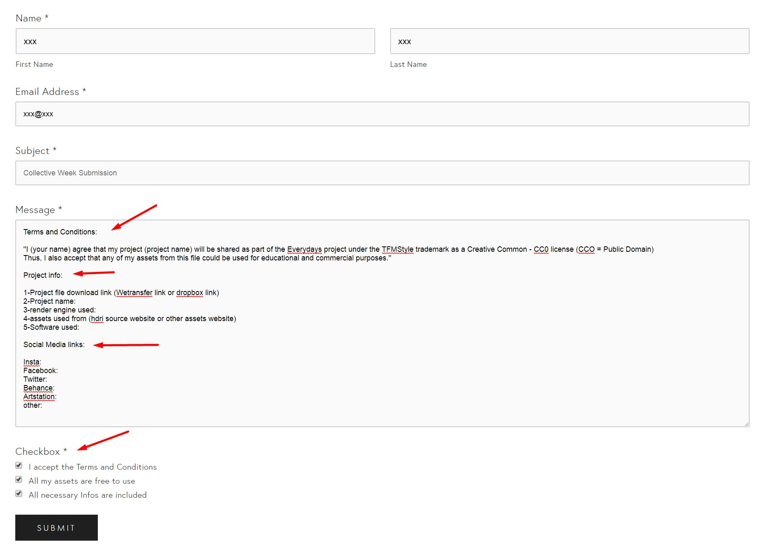Viewport: 774px width, 558px height.
Task: Click the 'Artstation:' line in message
Action: click(40, 397)
